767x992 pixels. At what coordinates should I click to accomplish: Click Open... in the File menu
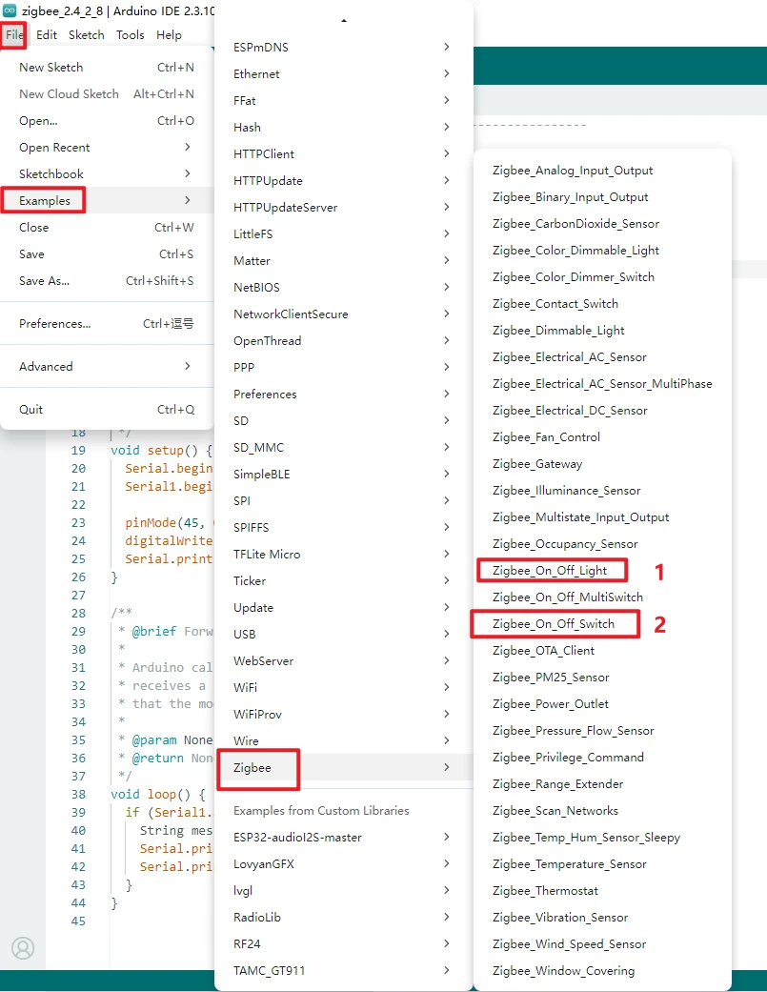pyautogui.click(x=107, y=120)
